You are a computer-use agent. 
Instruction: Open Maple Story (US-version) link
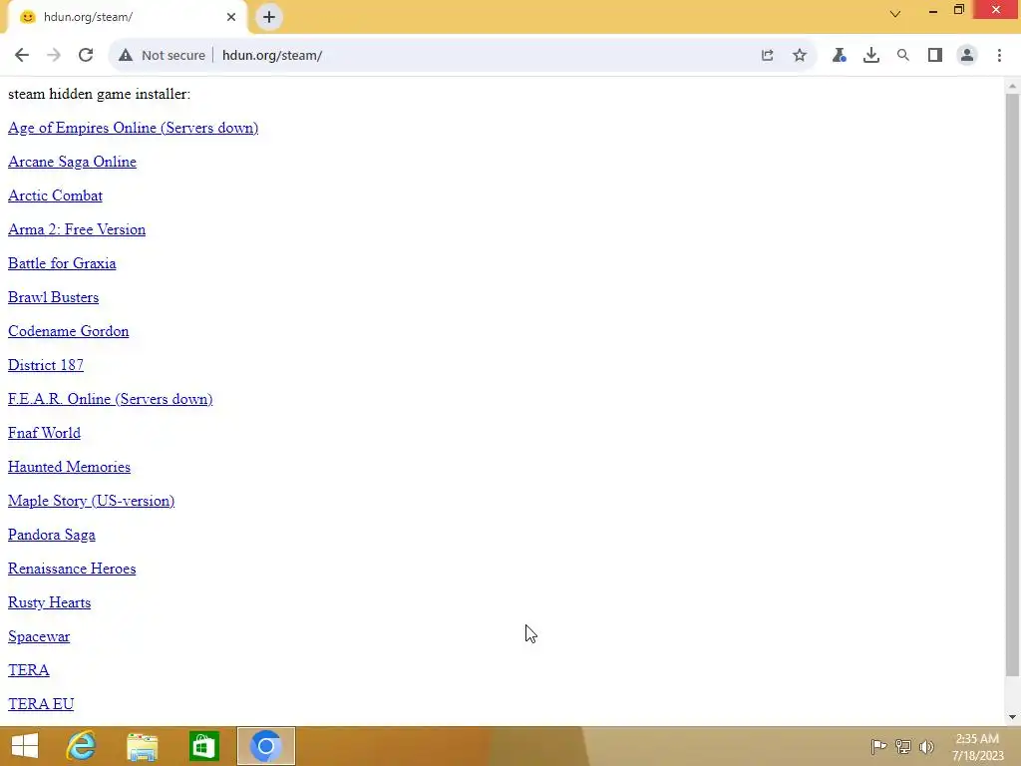91,501
